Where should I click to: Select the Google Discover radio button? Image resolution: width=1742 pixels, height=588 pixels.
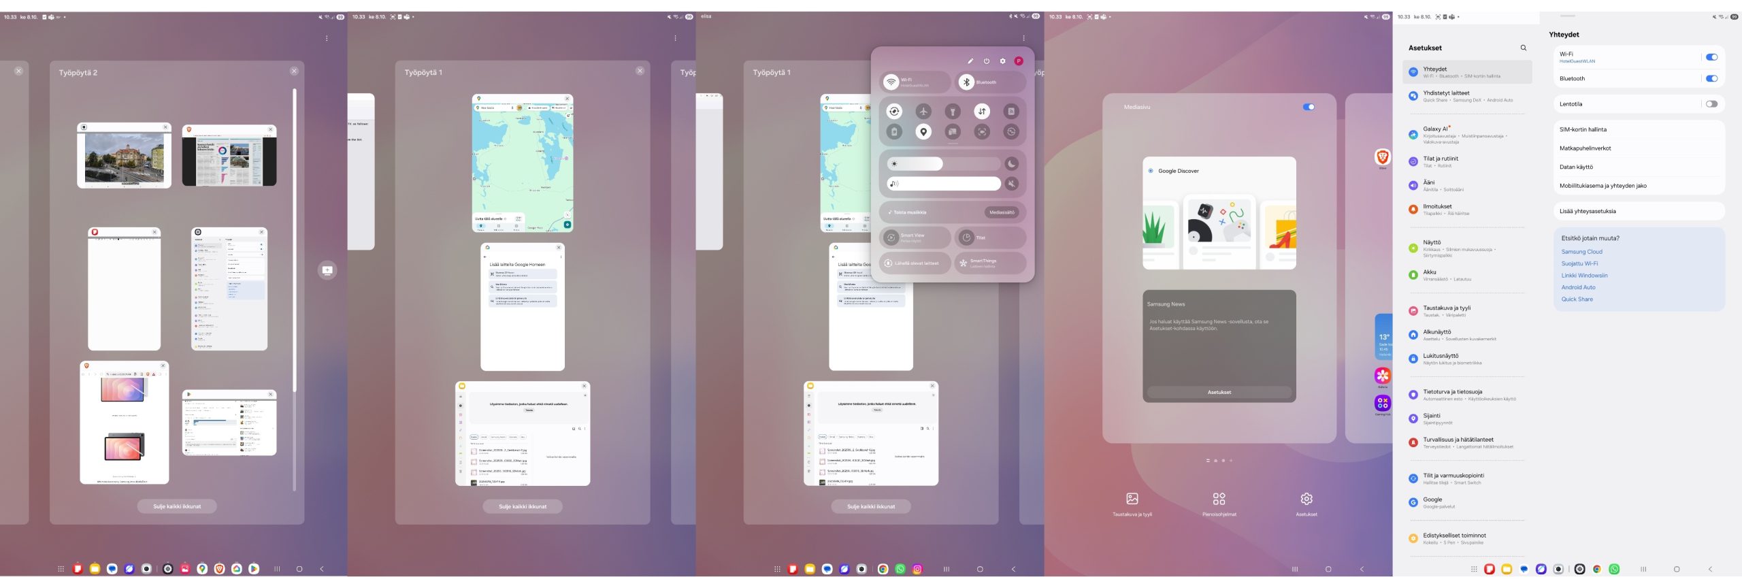click(x=1151, y=171)
